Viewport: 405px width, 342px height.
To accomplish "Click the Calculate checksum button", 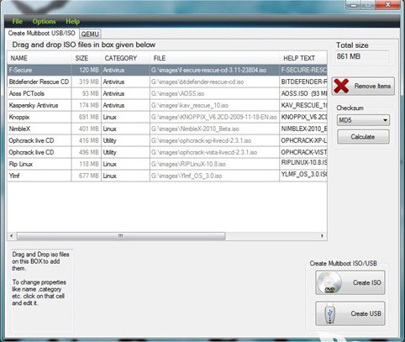I will pos(363,137).
